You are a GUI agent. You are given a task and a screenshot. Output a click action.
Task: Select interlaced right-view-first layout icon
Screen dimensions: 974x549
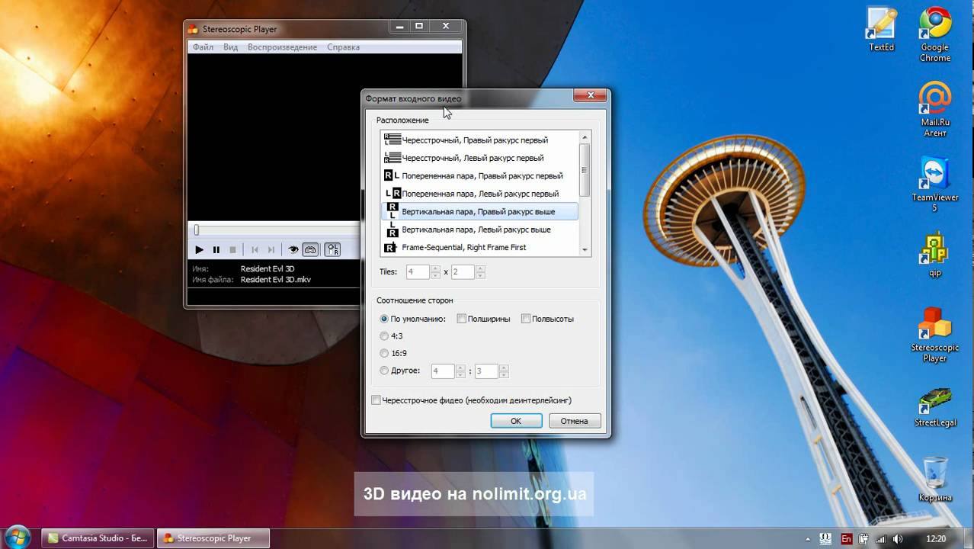[392, 140]
